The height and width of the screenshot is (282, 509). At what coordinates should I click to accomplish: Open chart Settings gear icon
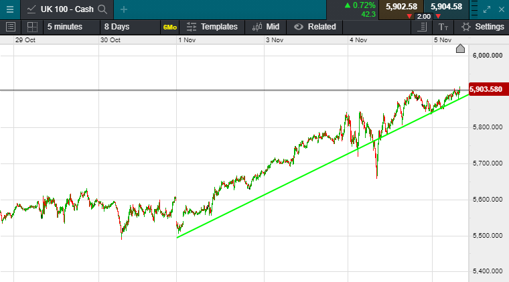click(466, 27)
